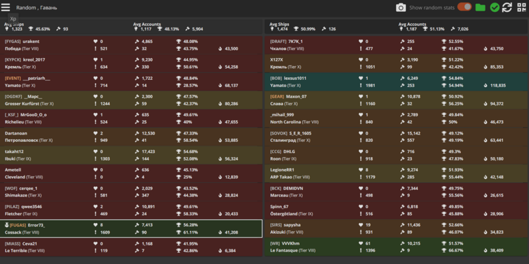Open the green folder icon
Image resolution: width=529 pixels, height=264 pixels.
pos(480,7)
